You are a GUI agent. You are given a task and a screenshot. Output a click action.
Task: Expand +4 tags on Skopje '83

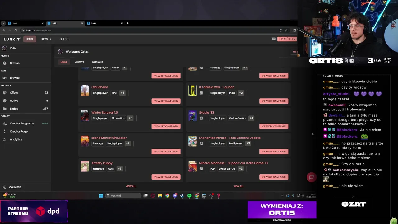tap(251, 118)
